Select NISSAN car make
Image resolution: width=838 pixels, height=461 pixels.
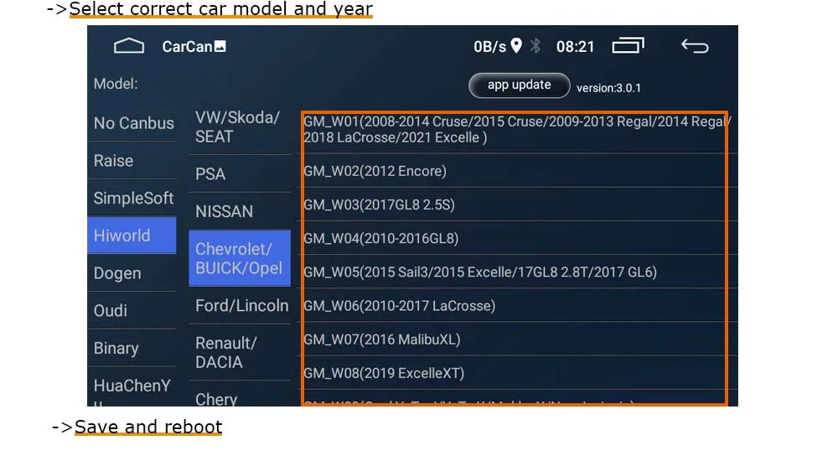click(240, 211)
